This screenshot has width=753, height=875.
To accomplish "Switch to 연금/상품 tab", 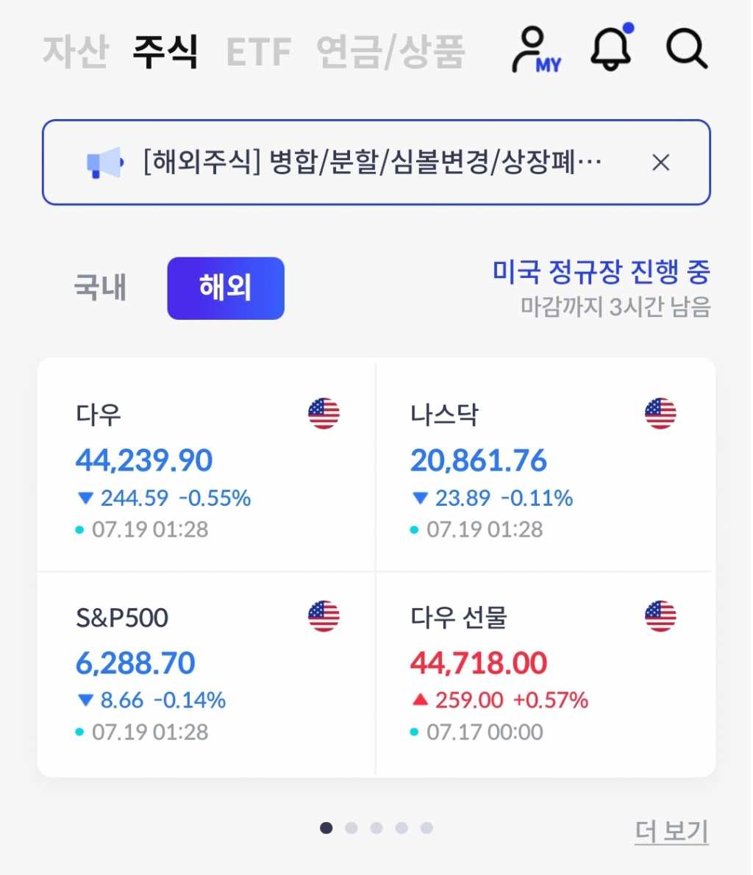I will tap(390, 51).
